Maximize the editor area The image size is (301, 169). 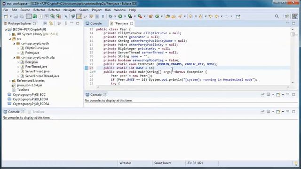click(293, 23)
